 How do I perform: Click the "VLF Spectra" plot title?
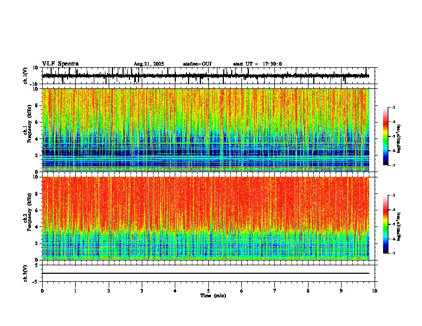tap(60, 64)
